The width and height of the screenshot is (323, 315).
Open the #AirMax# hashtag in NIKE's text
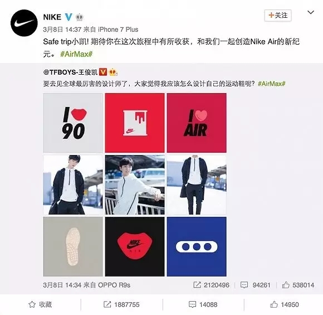click(x=76, y=54)
